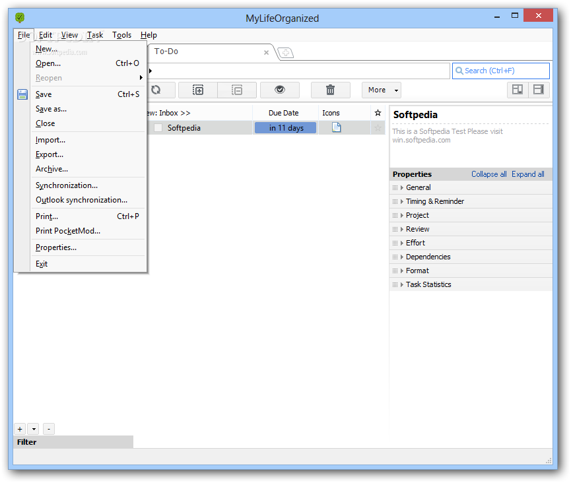The height and width of the screenshot is (483, 571).
Task: Click the plus add filter button
Action: (x=20, y=429)
